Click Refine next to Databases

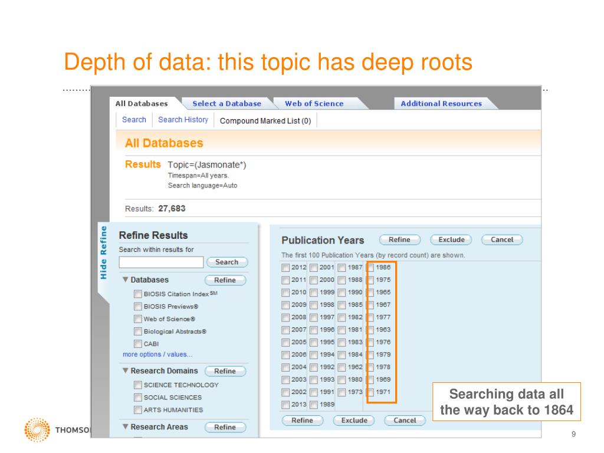(x=225, y=280)
